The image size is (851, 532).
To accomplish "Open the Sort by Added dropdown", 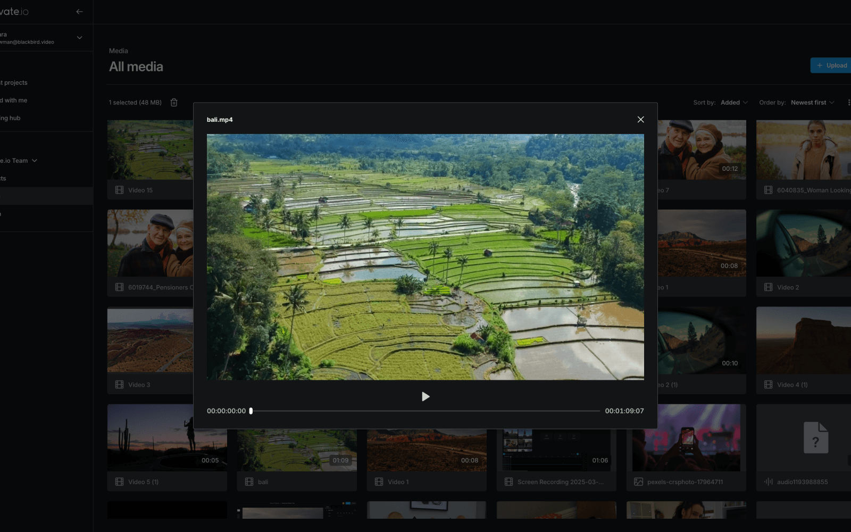I will 734,103.
